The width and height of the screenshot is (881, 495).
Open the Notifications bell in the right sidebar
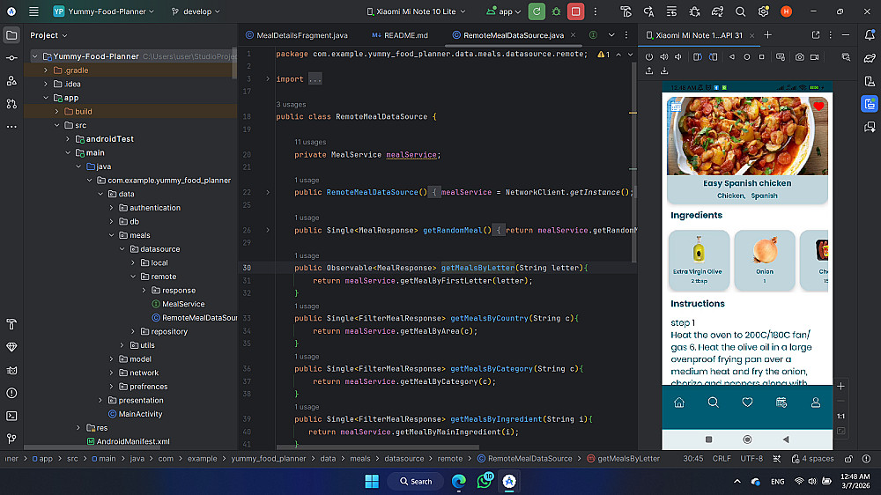tap(870, 35)
